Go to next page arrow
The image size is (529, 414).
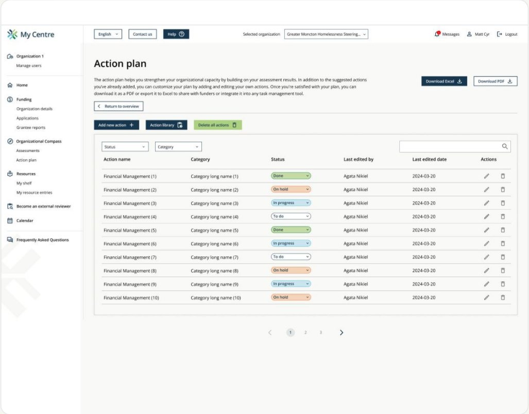tap(342, 333)
